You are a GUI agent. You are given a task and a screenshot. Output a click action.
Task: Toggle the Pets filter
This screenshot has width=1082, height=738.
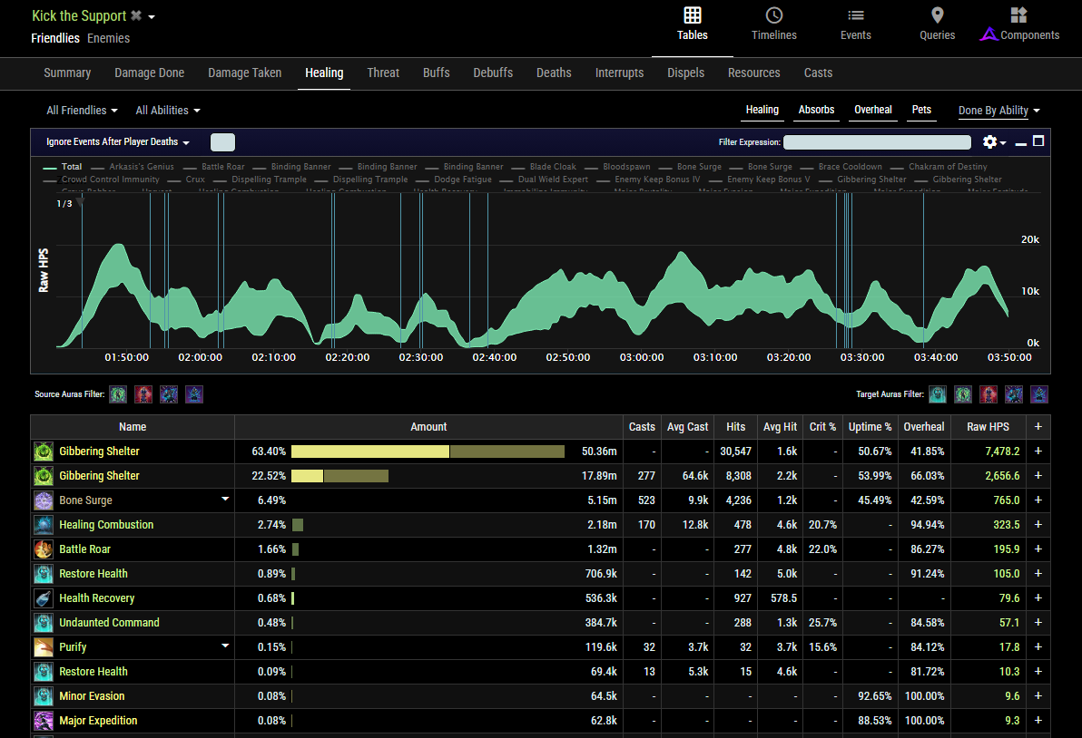[921, 110]
